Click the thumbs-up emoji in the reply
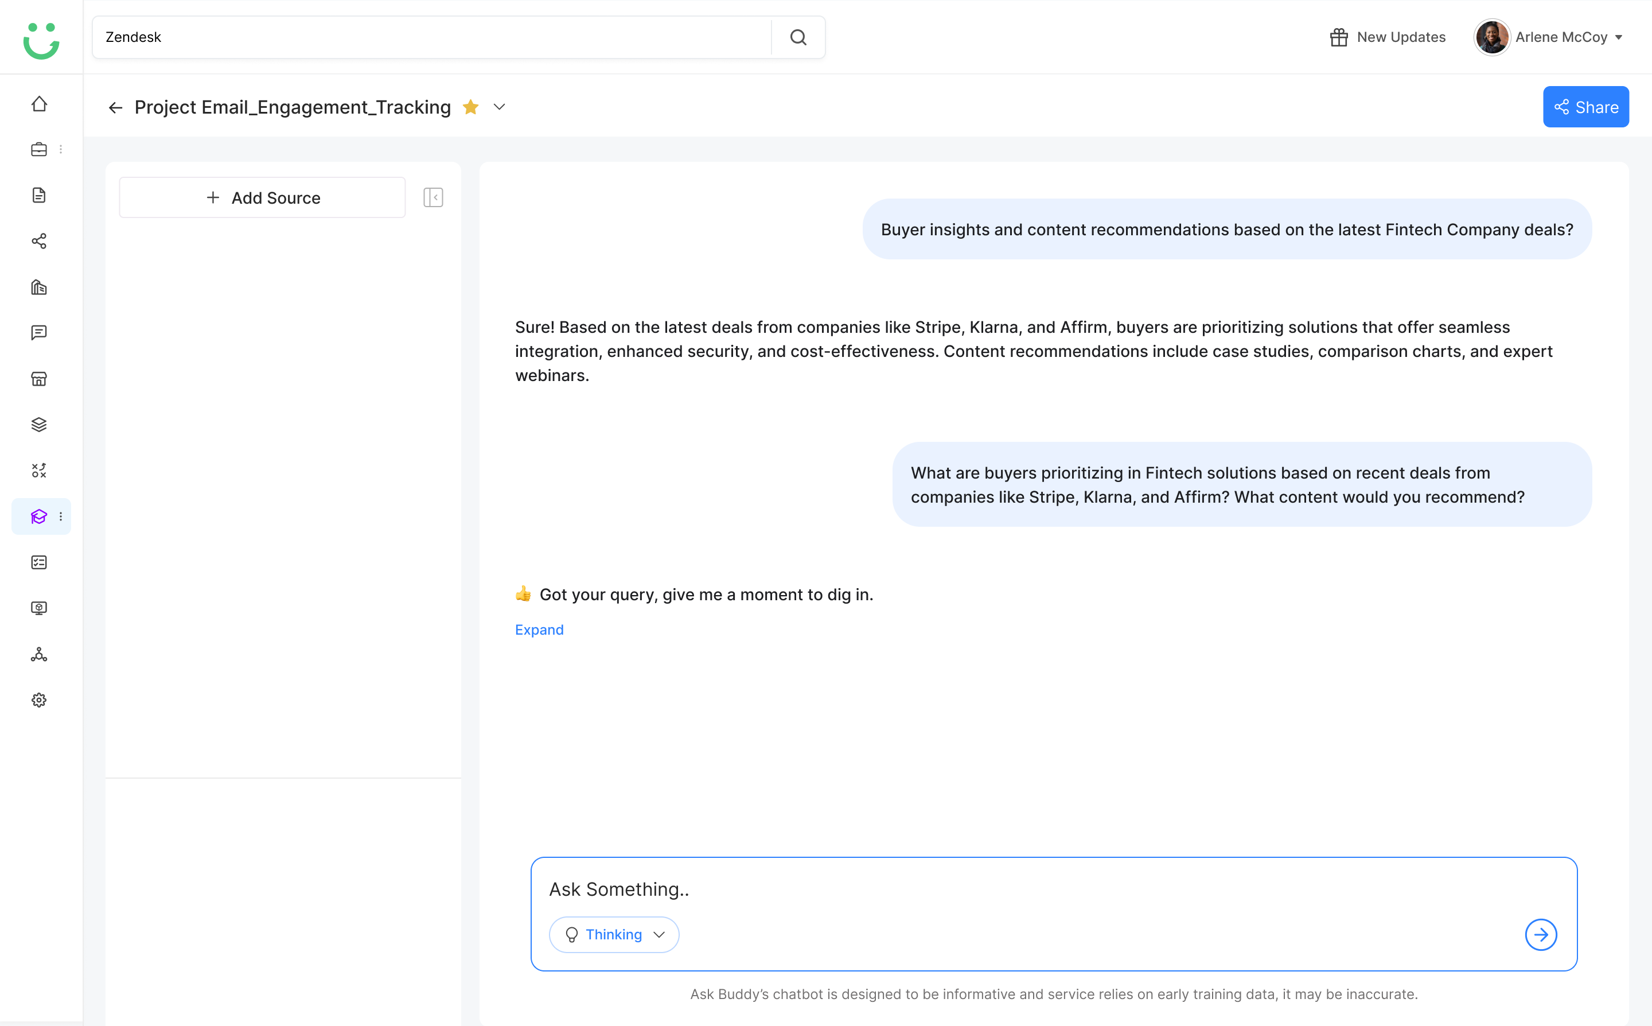 tap(523, 594)
